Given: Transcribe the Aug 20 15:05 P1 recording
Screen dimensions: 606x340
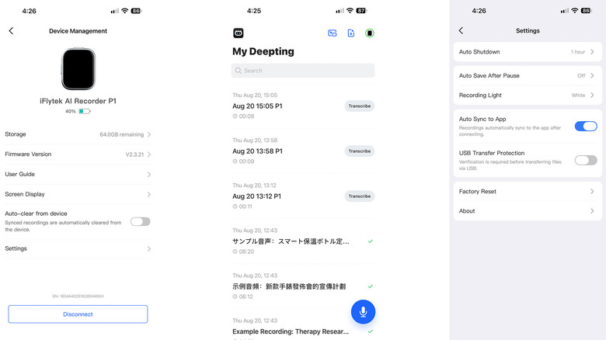Looking at the screenshot, I should point(360,106).
